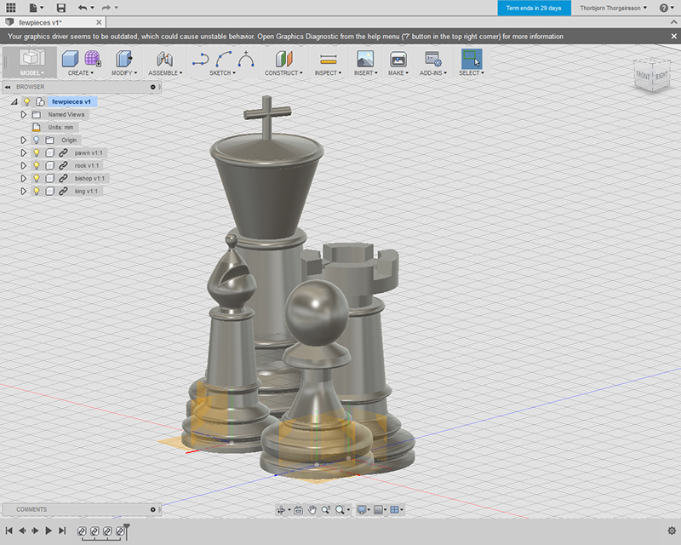Select the Joint assemble icon
The height and width of the screenshot is (545, 681).
click(165, 59)
